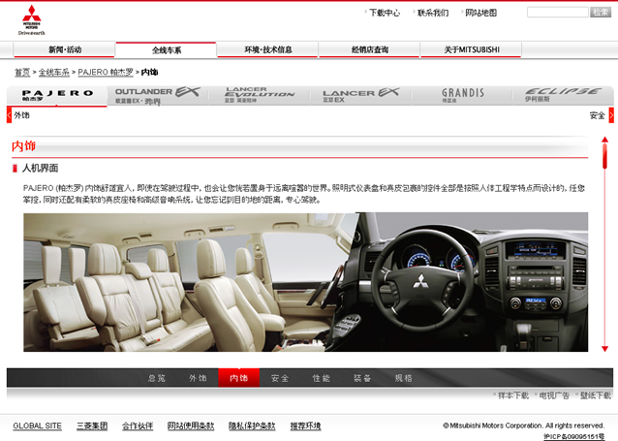Select the PAJERO model tab
The image size is (618, 441).
point(57,96)
